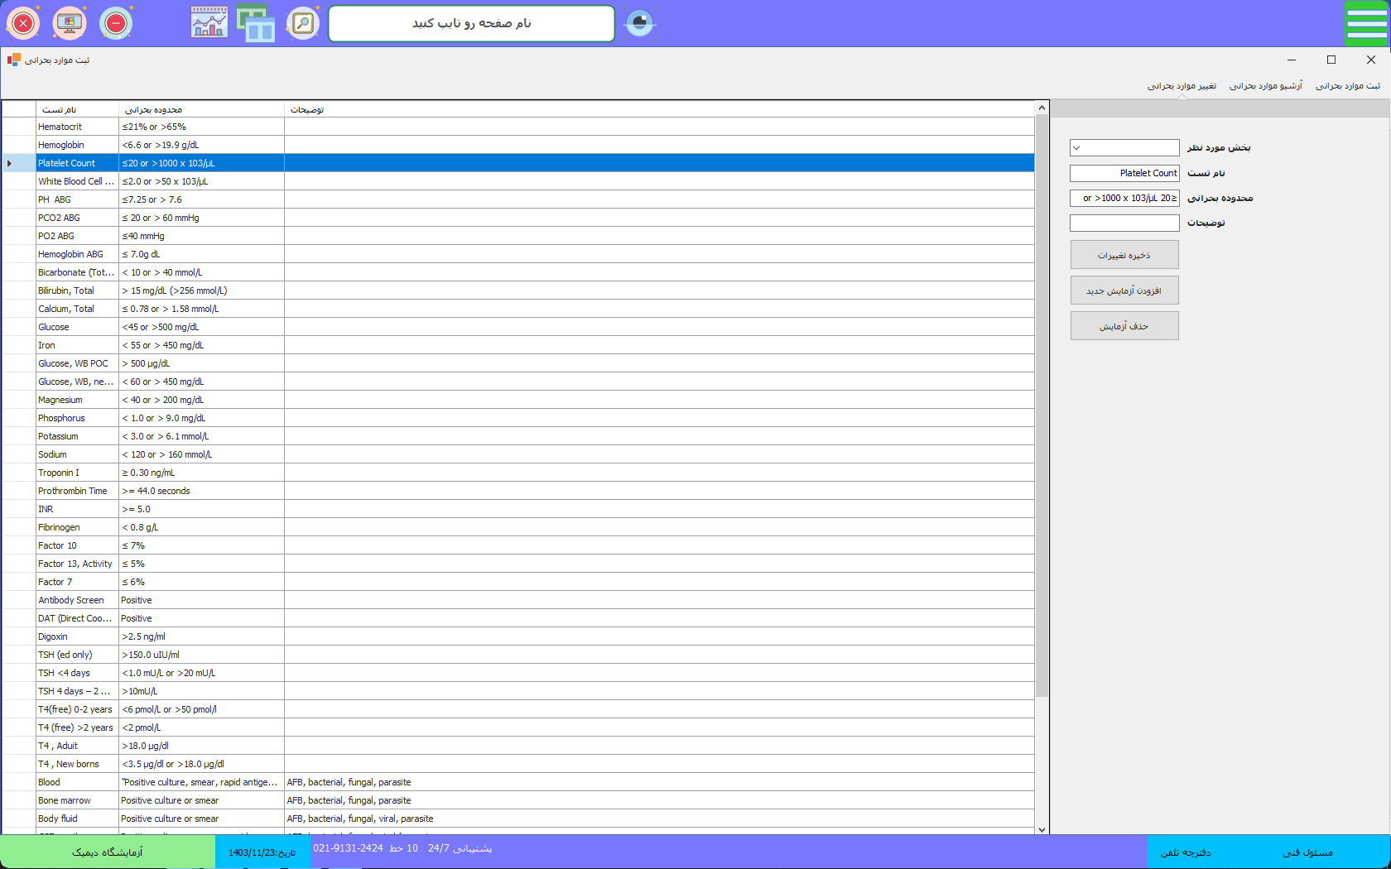Select the TSH (ed only) row

[x=518, y=655]
